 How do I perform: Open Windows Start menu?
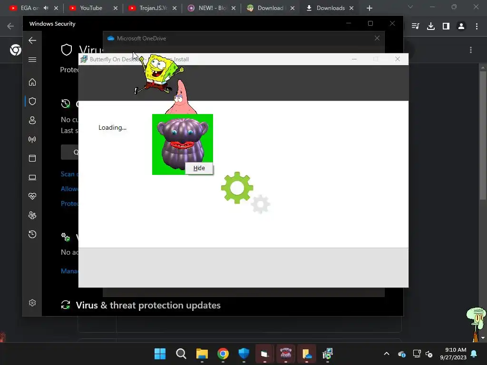[x=160, y=354]
